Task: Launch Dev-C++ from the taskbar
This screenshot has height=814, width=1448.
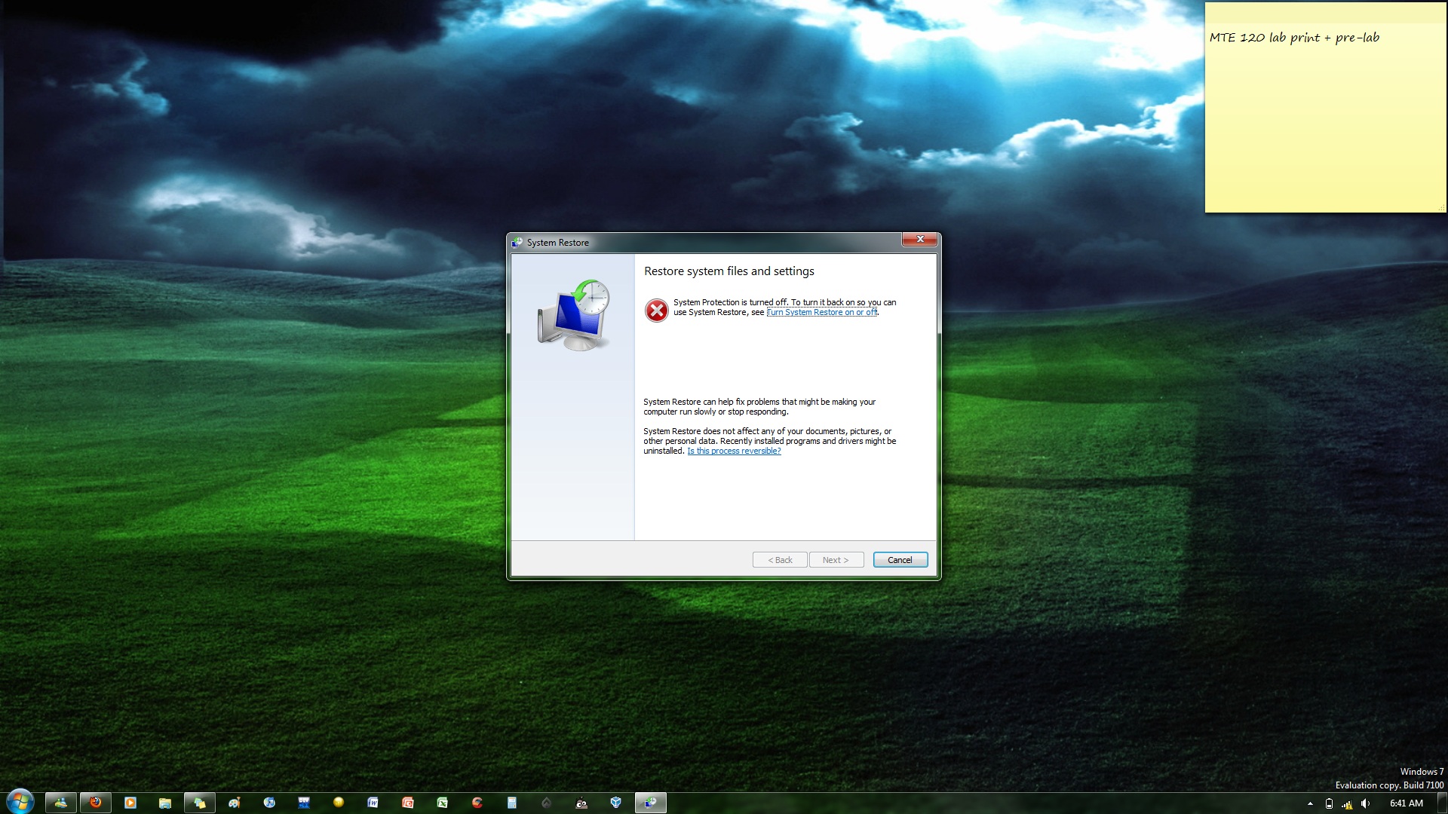Action: click(x=304, y=803)
